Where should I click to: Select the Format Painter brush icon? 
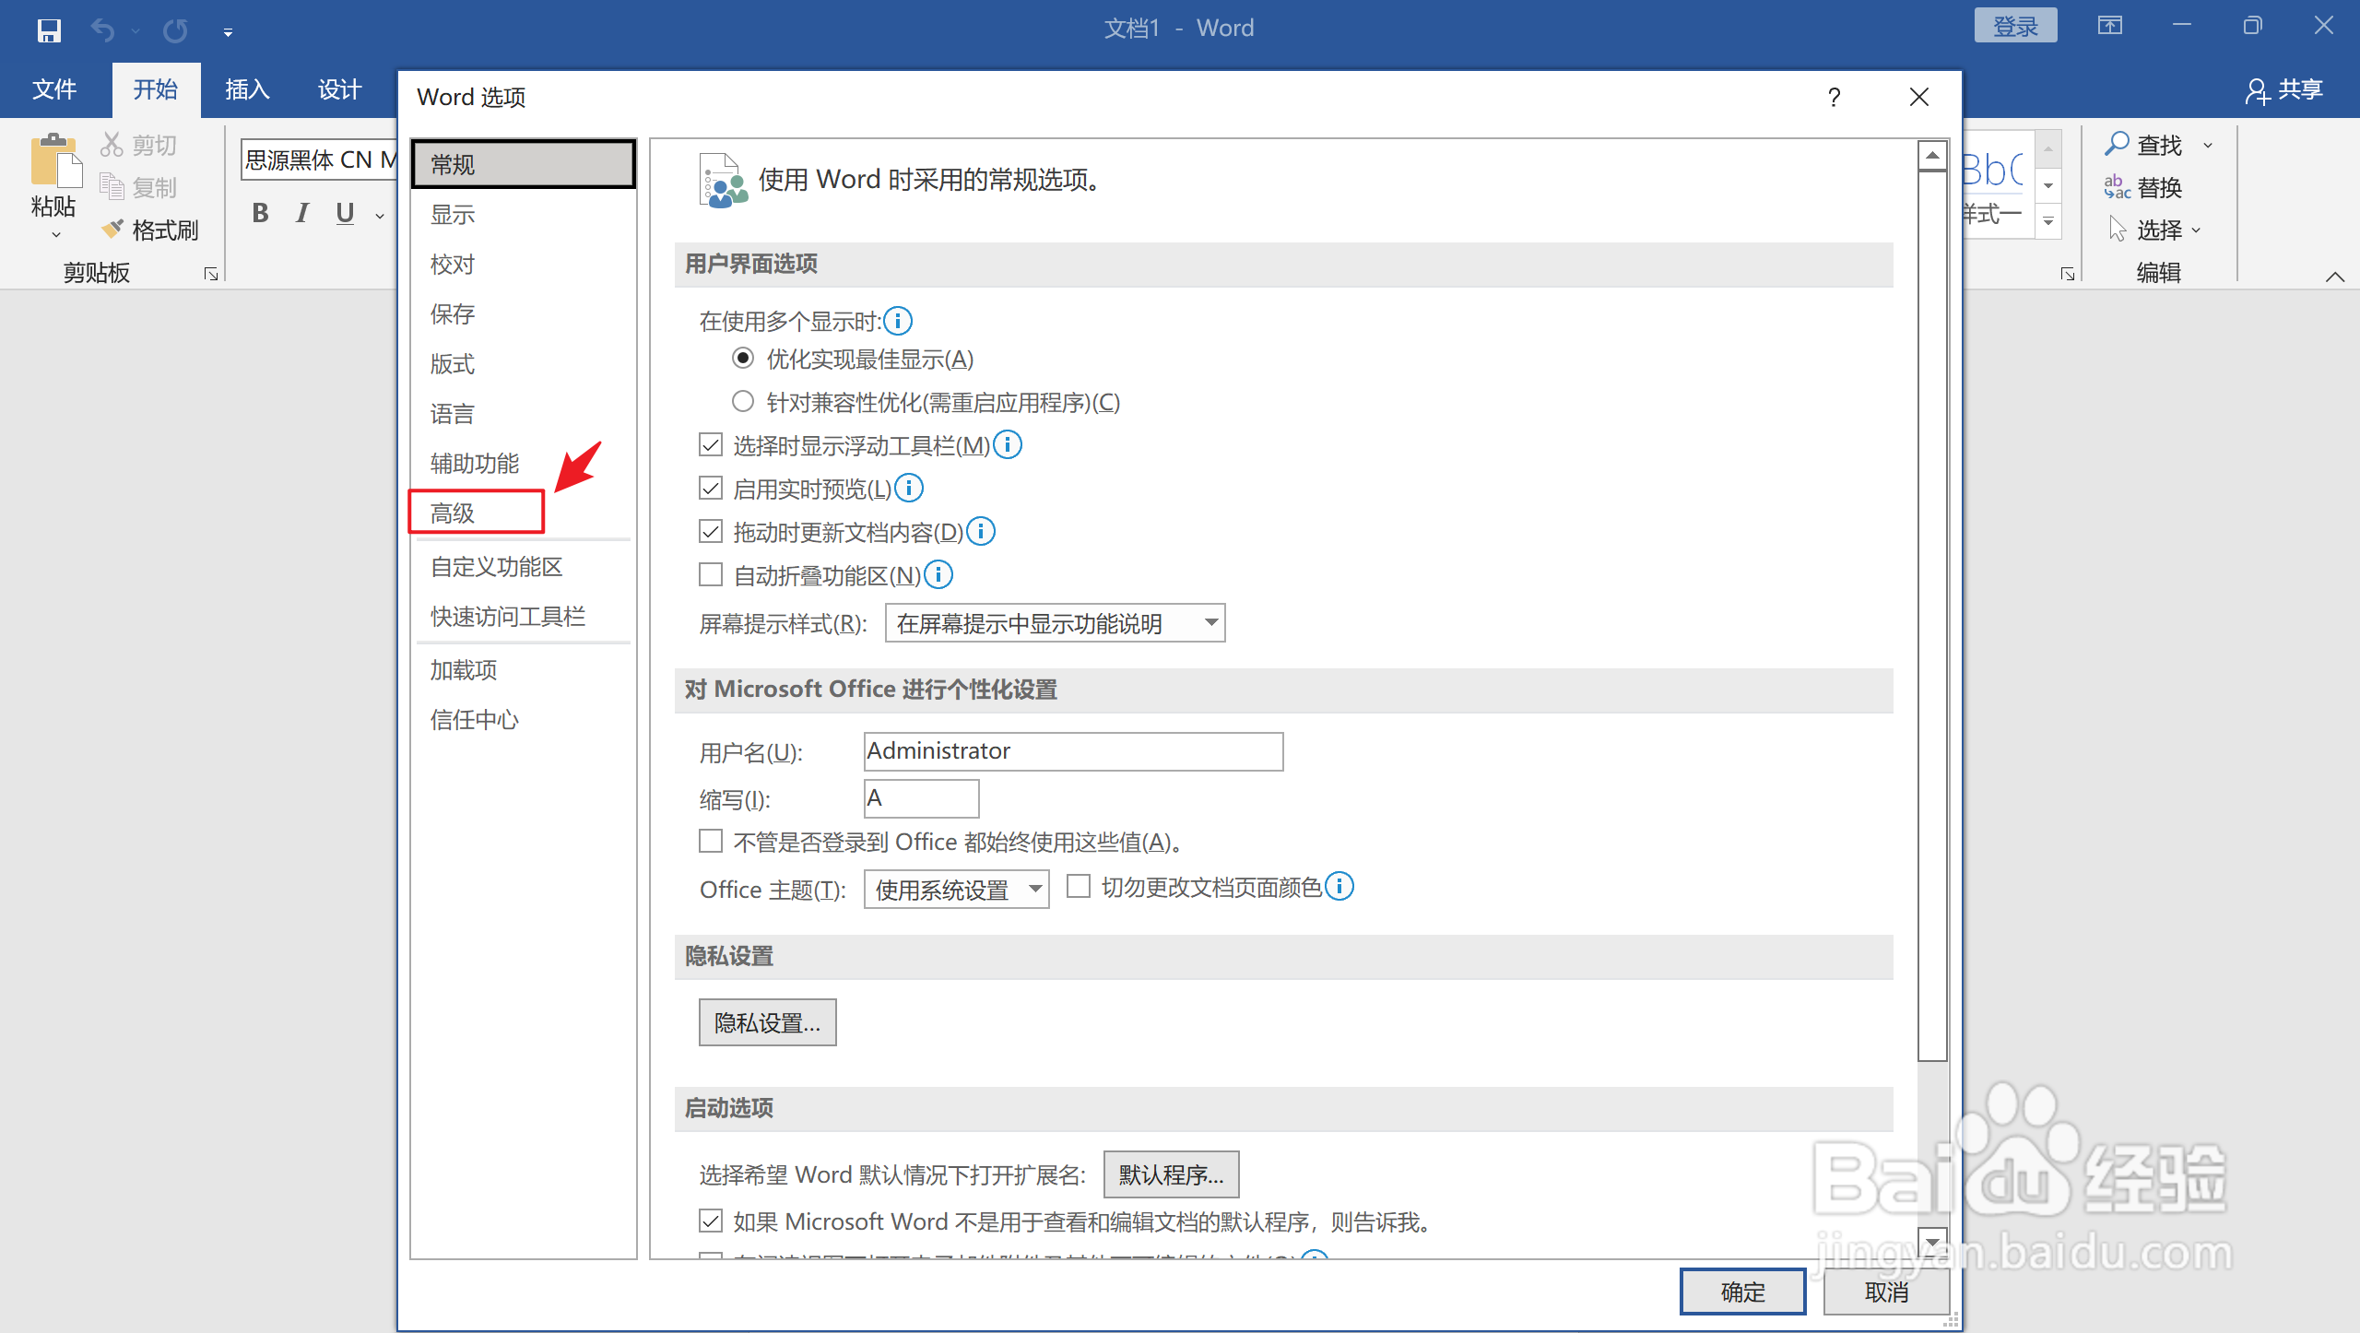point(112,229)
